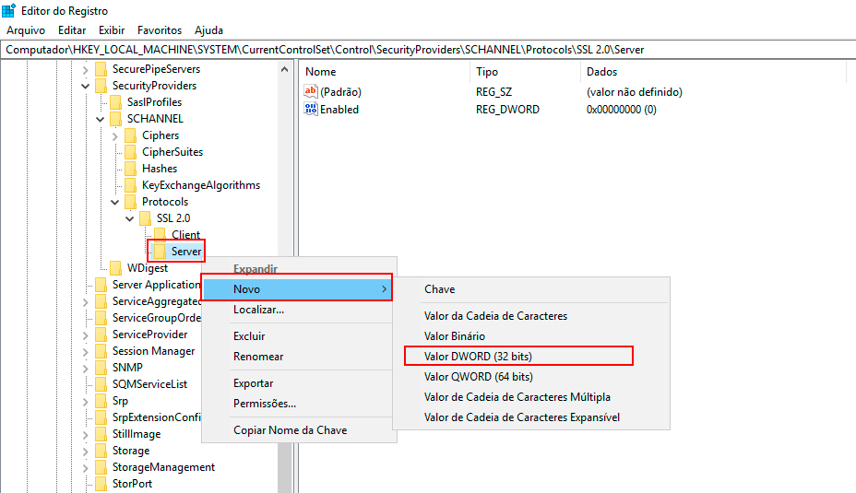Open the Editar menu
Screen dimensions: 856x493
(x=72, y=30)
